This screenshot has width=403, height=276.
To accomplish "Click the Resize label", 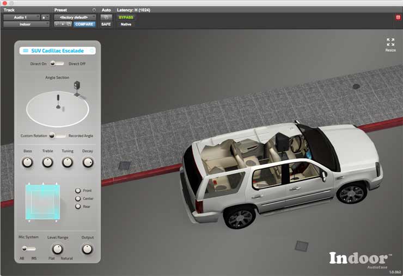I will [x=390, y=51].
